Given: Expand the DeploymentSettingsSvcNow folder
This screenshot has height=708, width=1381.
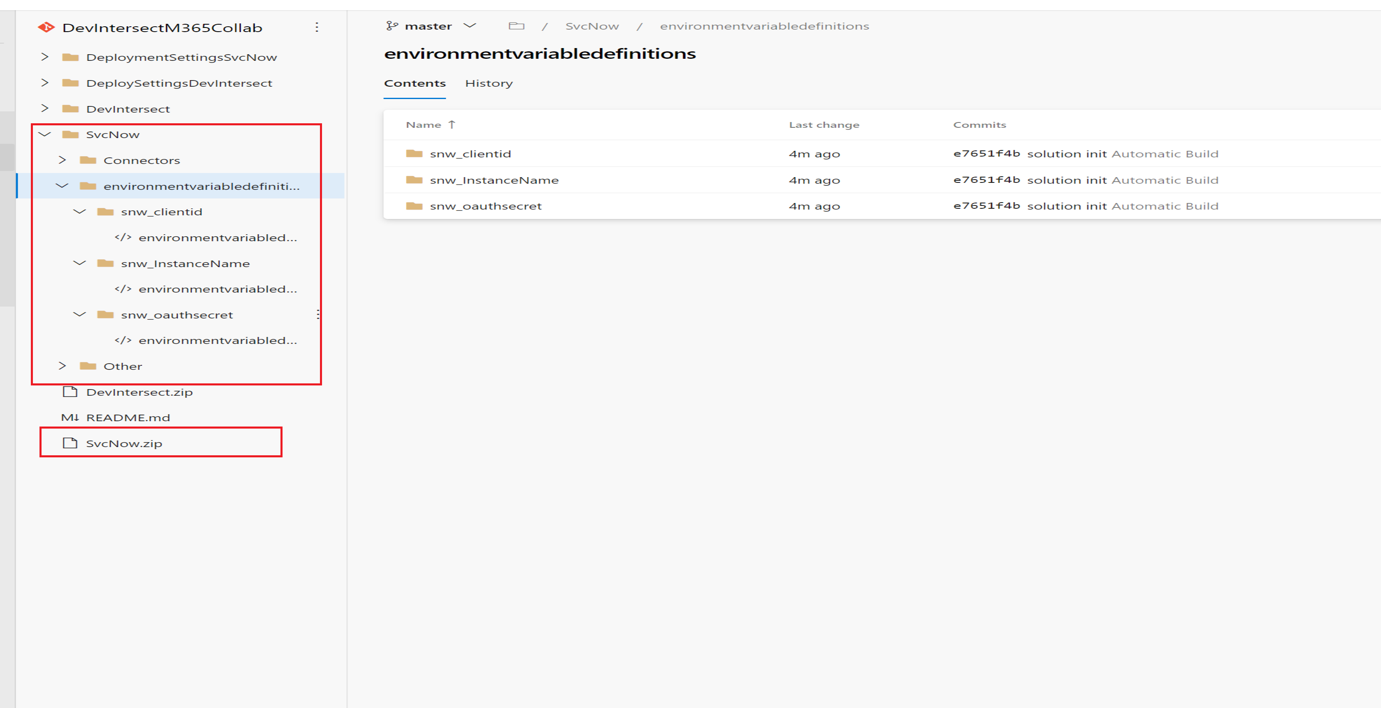Looking at the screenshot, I should 45,57.
